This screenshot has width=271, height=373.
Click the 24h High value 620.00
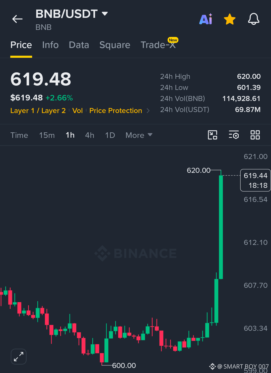(x=249, y=76)
